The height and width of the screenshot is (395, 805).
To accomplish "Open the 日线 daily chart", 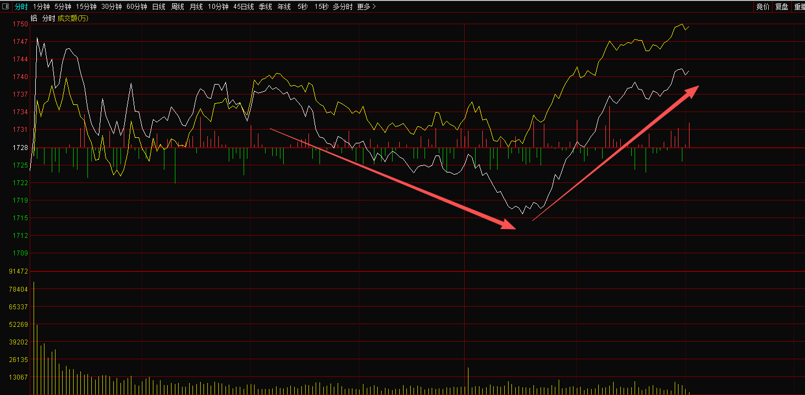I will (x=158, y=7).
